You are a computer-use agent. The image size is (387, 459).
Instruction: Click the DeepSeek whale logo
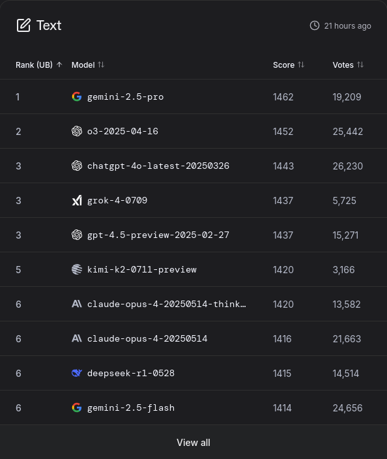click(x=77, y=373)
